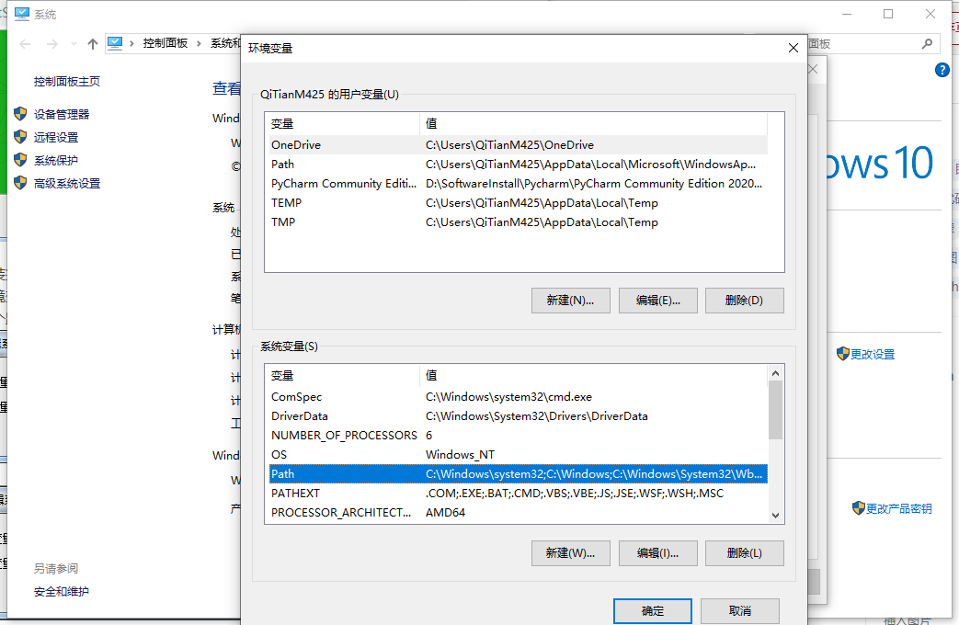Click the back navigation arrow
Image resolution: width=959 pixels, height=625 pixels.
pos(25,41)
